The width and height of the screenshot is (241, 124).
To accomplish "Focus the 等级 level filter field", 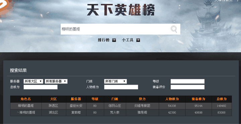I will (187, 81).
